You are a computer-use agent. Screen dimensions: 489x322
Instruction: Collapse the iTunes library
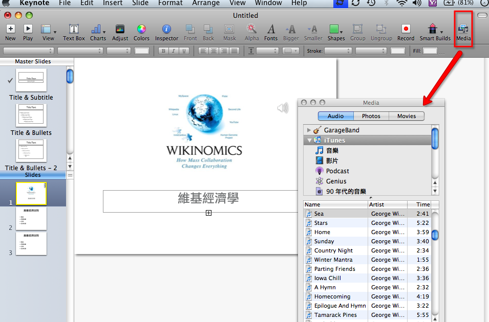309,140
